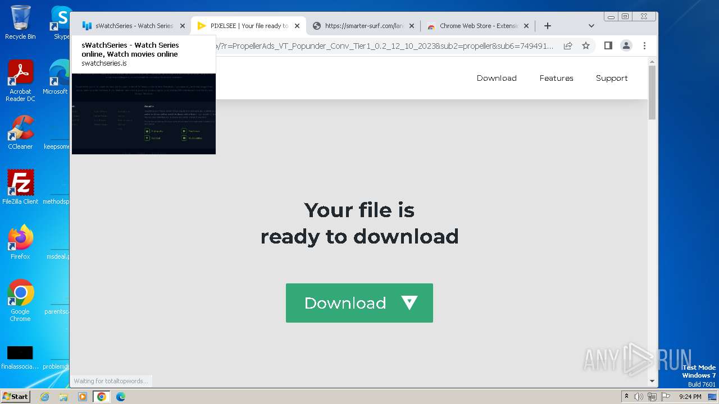Toggle the Chrome side panel
The width and height of the screenshot is (719, 404).
[x=608, y=45]
